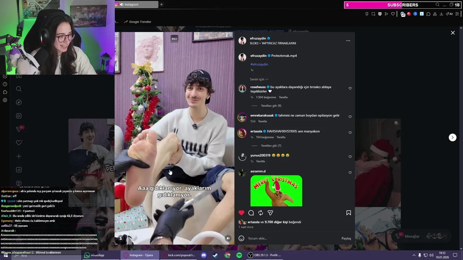Open roseheuss's profile avatar

242,88
